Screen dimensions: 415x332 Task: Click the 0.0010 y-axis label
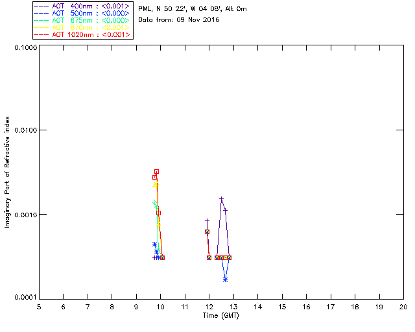[x=26, y=215]
